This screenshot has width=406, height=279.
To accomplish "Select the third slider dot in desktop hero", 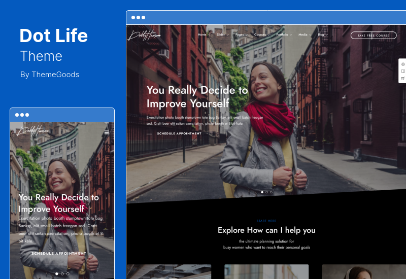I will pos(271,192).
